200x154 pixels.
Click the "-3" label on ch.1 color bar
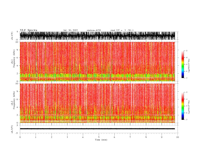coord(186,51)
